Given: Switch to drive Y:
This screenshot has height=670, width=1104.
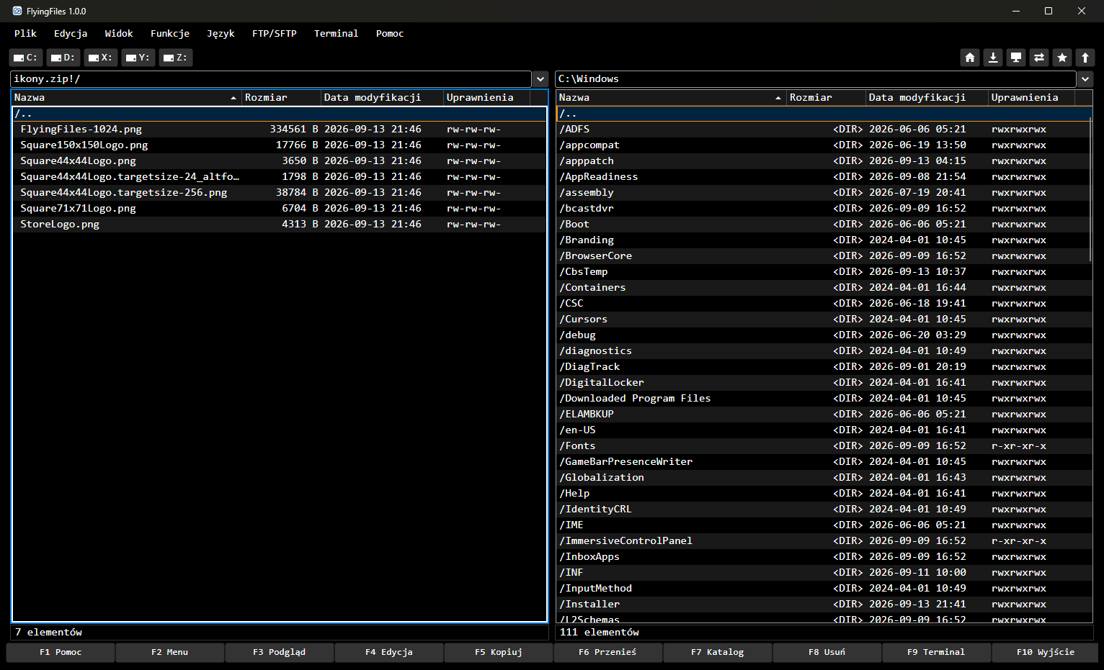Looking at the screenshot, I should point(138,58).
